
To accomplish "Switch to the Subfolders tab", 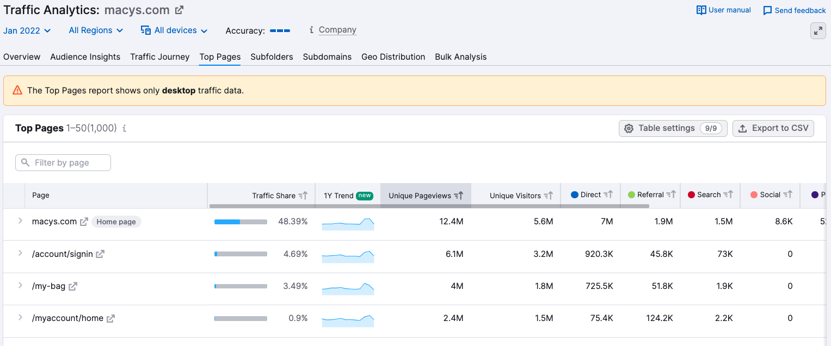I will pyautogui.click(x=272, y=57).
